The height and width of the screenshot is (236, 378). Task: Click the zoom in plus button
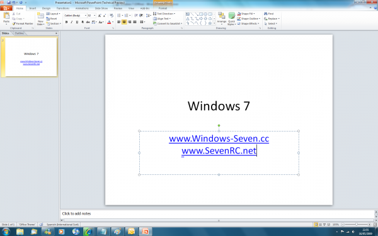369,225
